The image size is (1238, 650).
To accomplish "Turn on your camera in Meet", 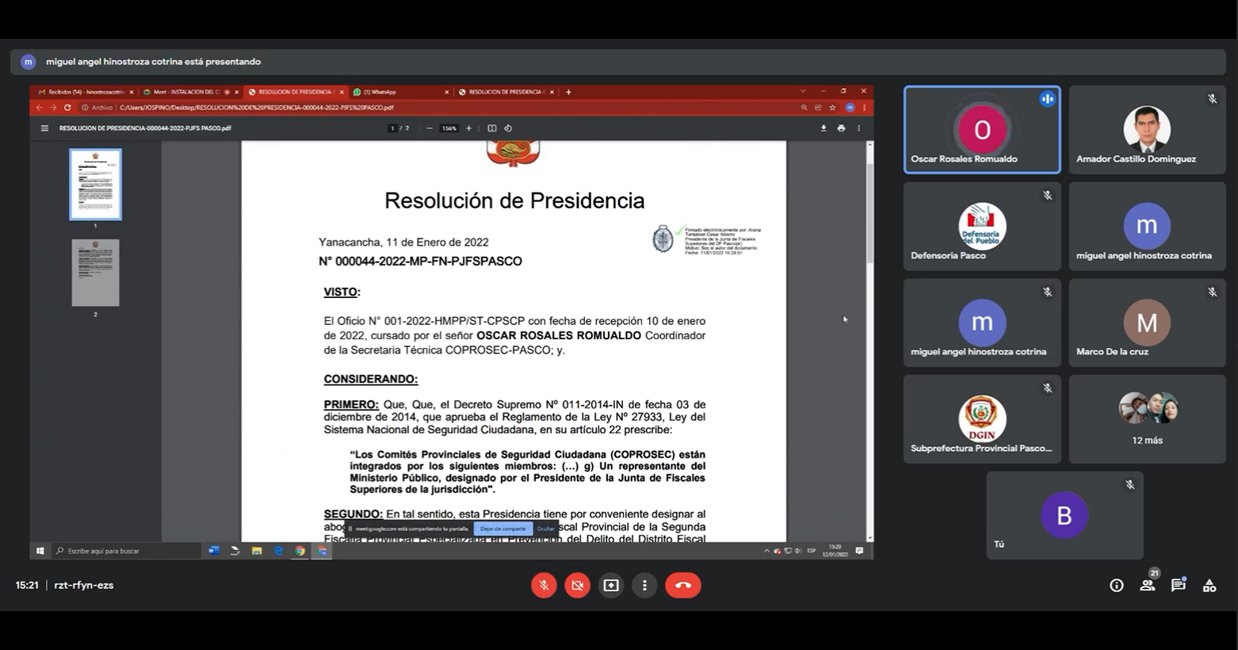I will click(x=577, y=585).
